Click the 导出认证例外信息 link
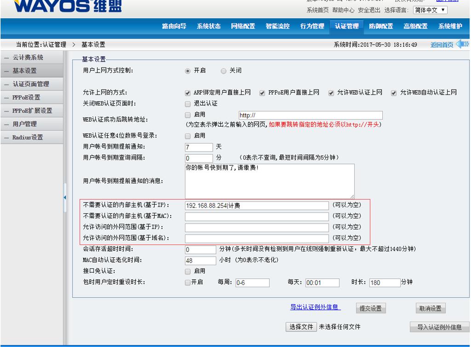471x347 pixels. click(315, 308)
